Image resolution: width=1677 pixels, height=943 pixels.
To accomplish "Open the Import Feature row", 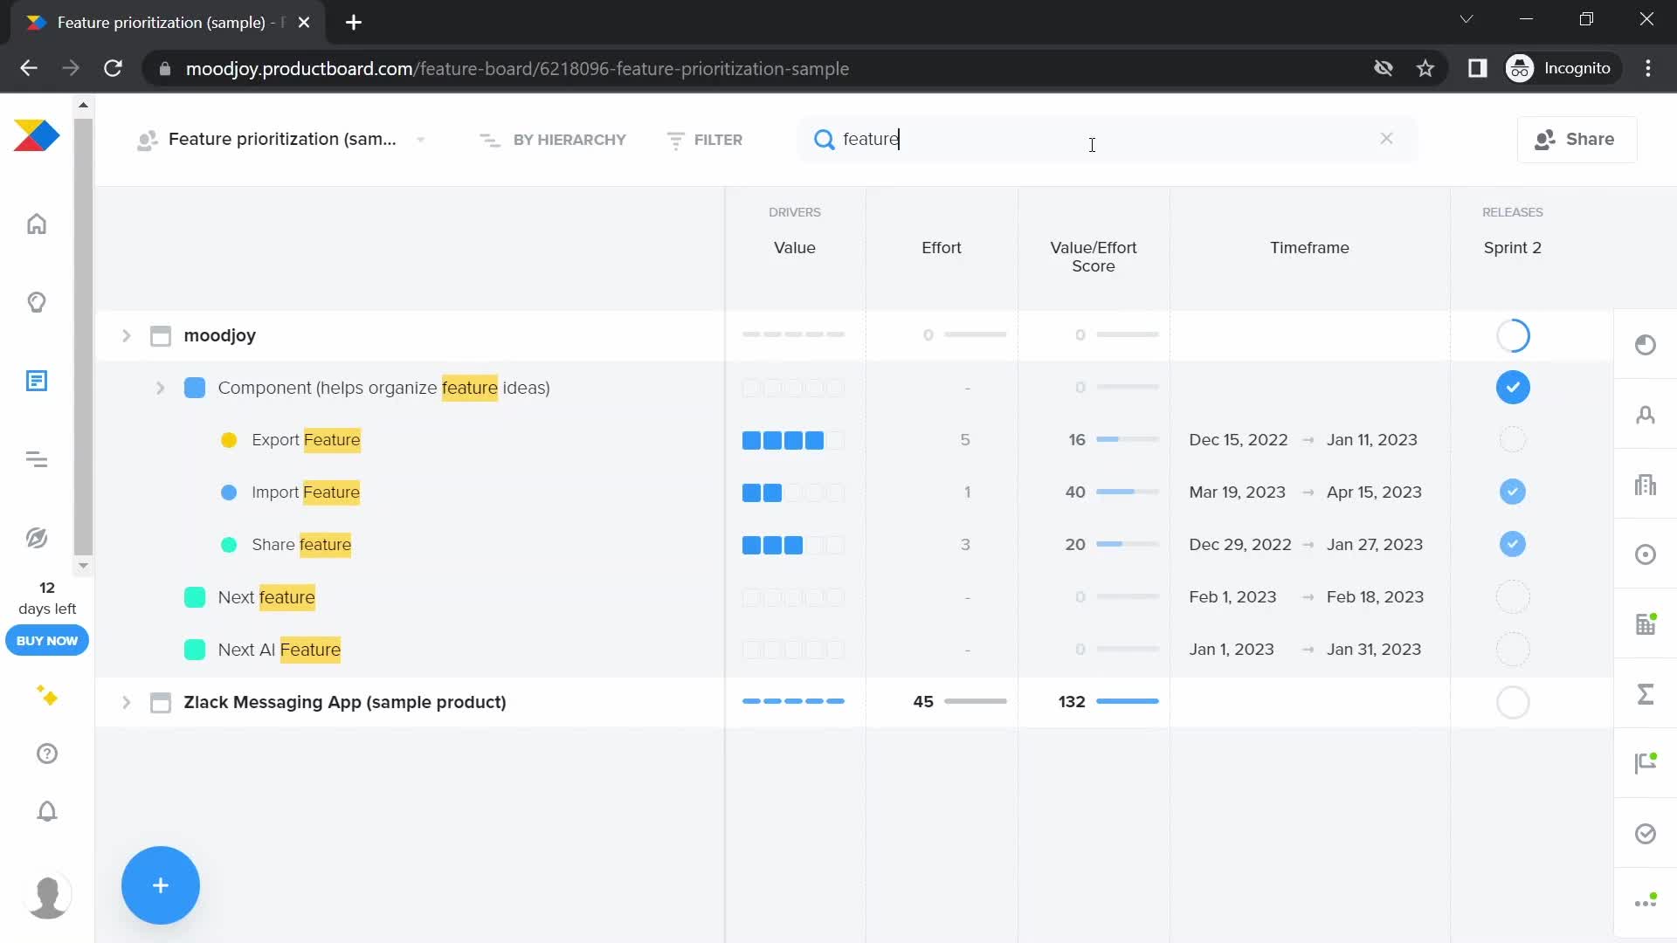I will [306, 492].
